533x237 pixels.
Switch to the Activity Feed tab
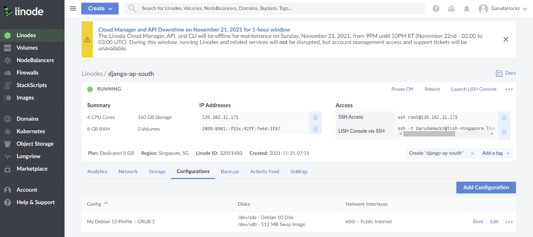[x=265, y=171]
